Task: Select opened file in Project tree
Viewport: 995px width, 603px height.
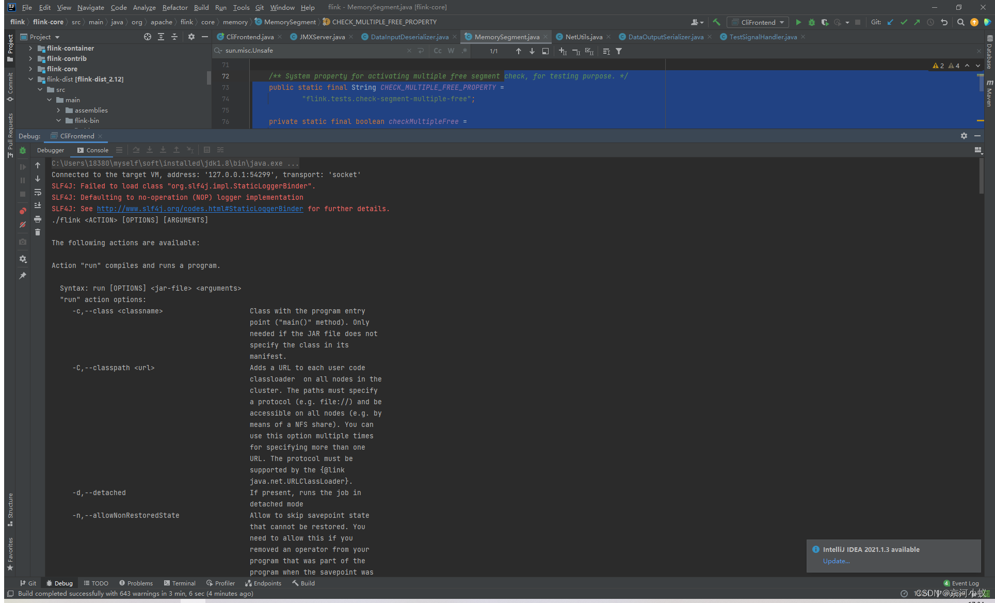Action: click(x=148, y=37)
